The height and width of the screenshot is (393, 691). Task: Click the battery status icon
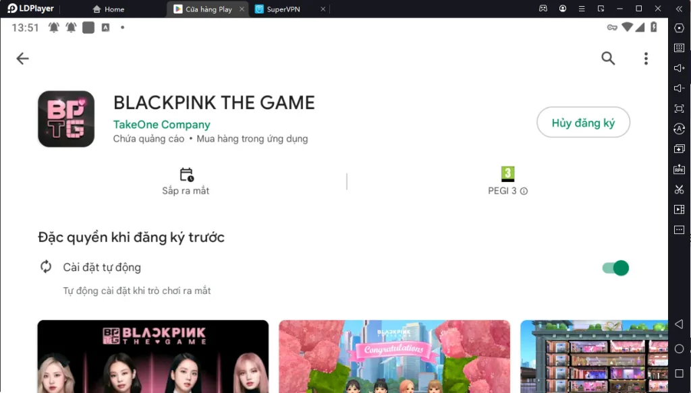coord(654,27)
